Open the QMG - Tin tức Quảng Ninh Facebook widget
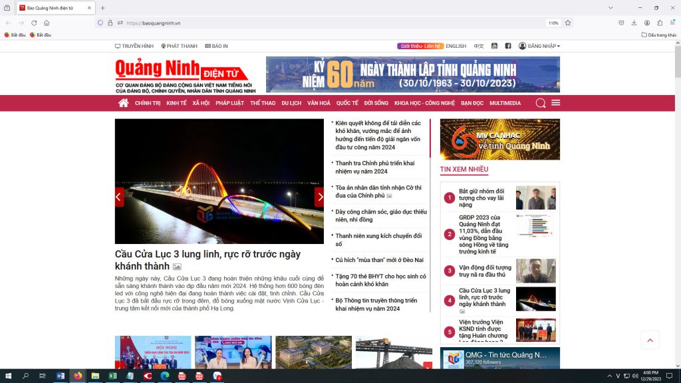681x383 pixels. (x=500, y=358)
